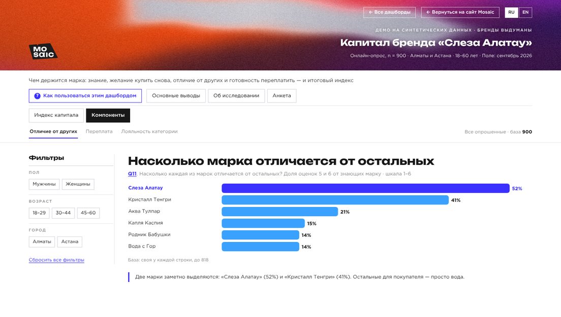Click the 'Чем держится марка' description line
Screen dimensions: 561x317
(191, 81)
